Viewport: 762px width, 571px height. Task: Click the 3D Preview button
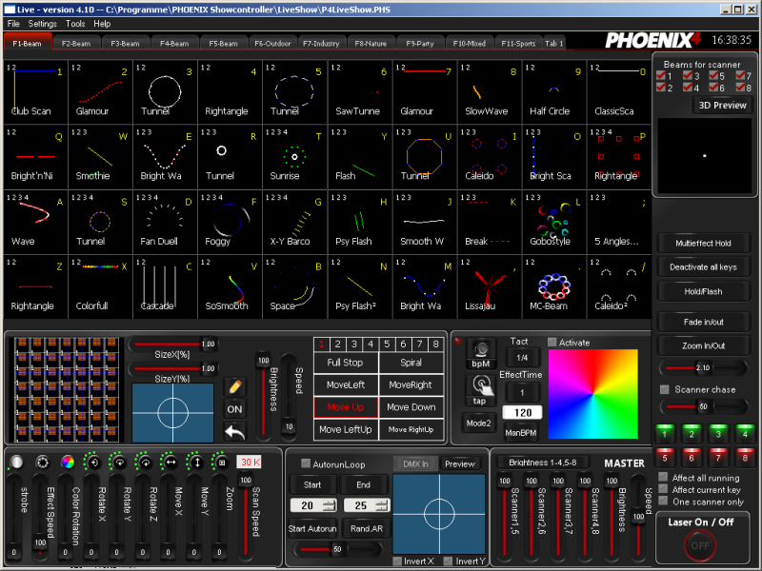coord(722,106)
